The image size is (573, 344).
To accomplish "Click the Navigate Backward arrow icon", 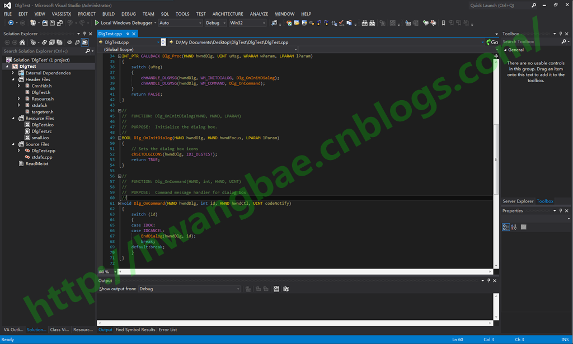I will pyautogui.click(x=11, y=23).
